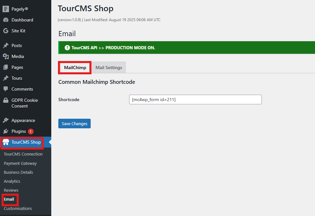This screenshot has height=216, width=315.
Task: Click the Dashboard gauge icon
Action: (6, 20)
